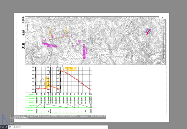
Task: Click the command input field
Action: click(59, 127)
